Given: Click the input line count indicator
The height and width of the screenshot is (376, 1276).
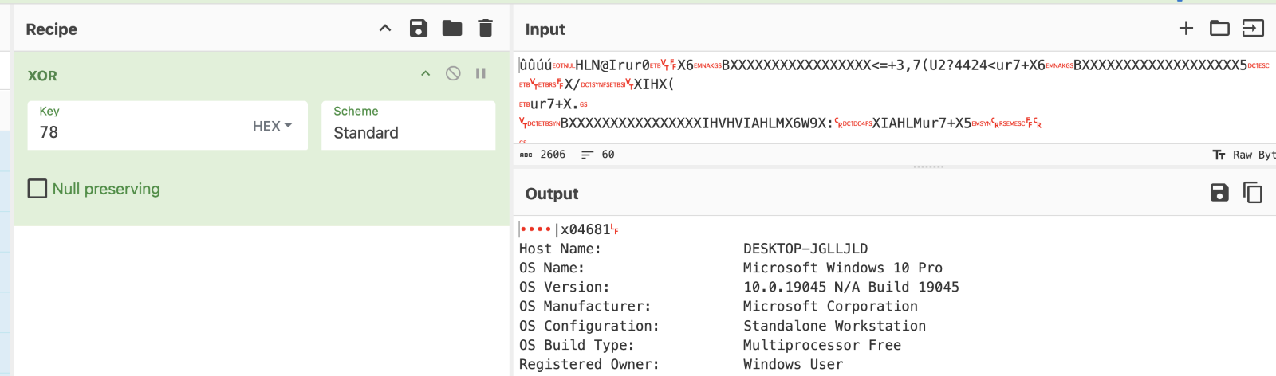Looking at the screenshot, I should pyautogui.click(x=598, y=155).
